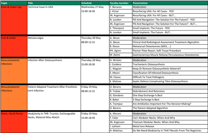Click the faculty name R. Baker
The height and width of the screenshot is (133, 208).
[x=114, y=100]
